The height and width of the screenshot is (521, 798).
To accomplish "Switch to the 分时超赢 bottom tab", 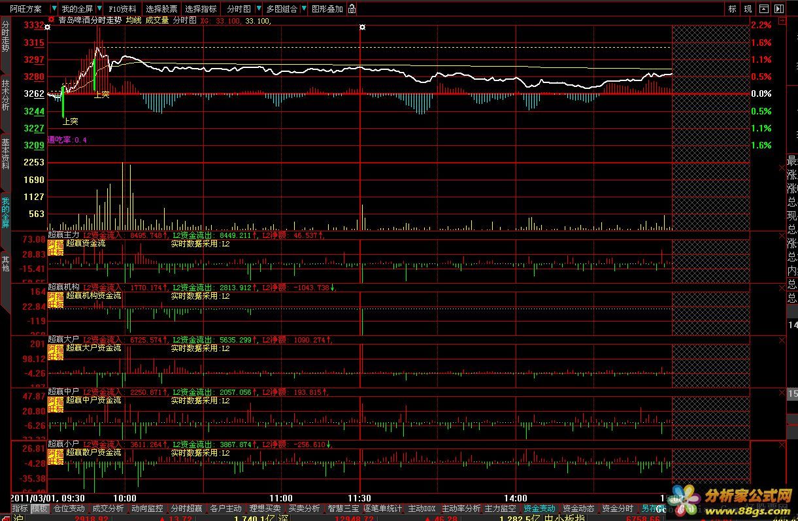I will point(186,508).
